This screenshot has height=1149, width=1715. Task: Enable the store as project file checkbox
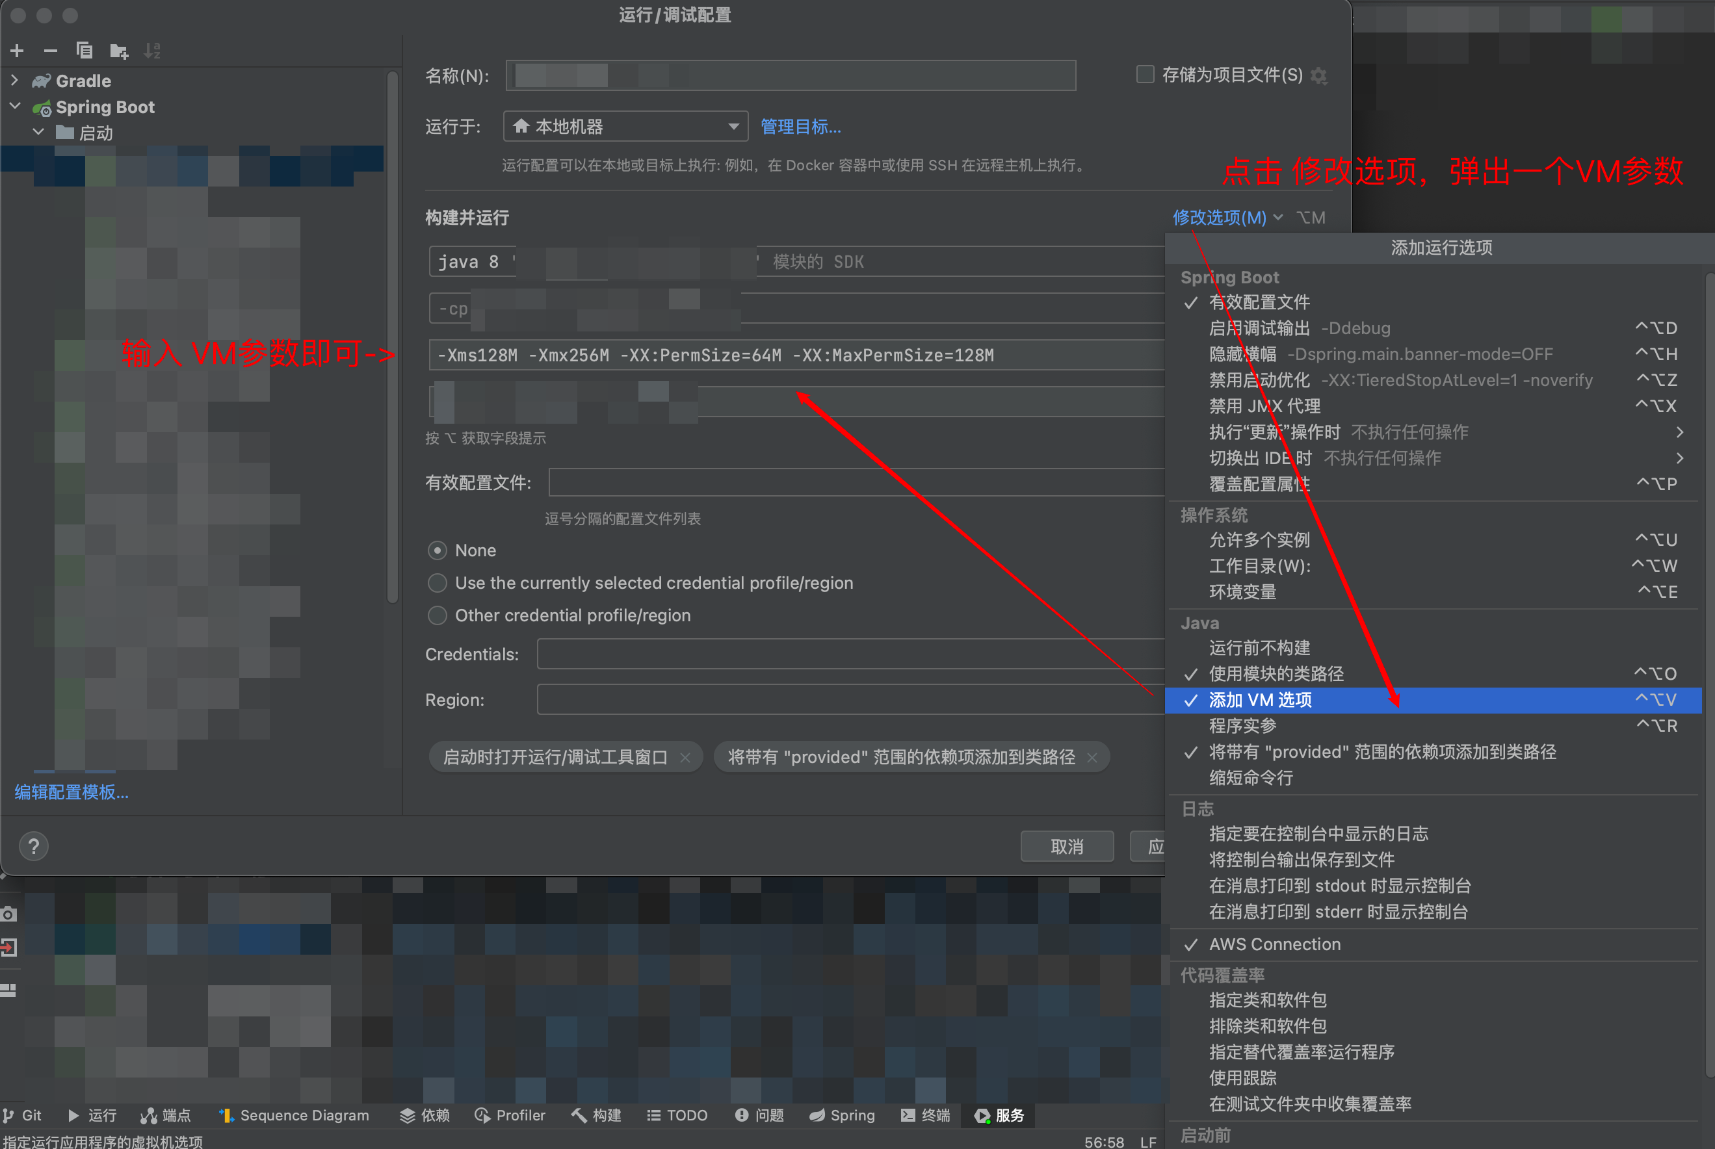[1145, 75]
